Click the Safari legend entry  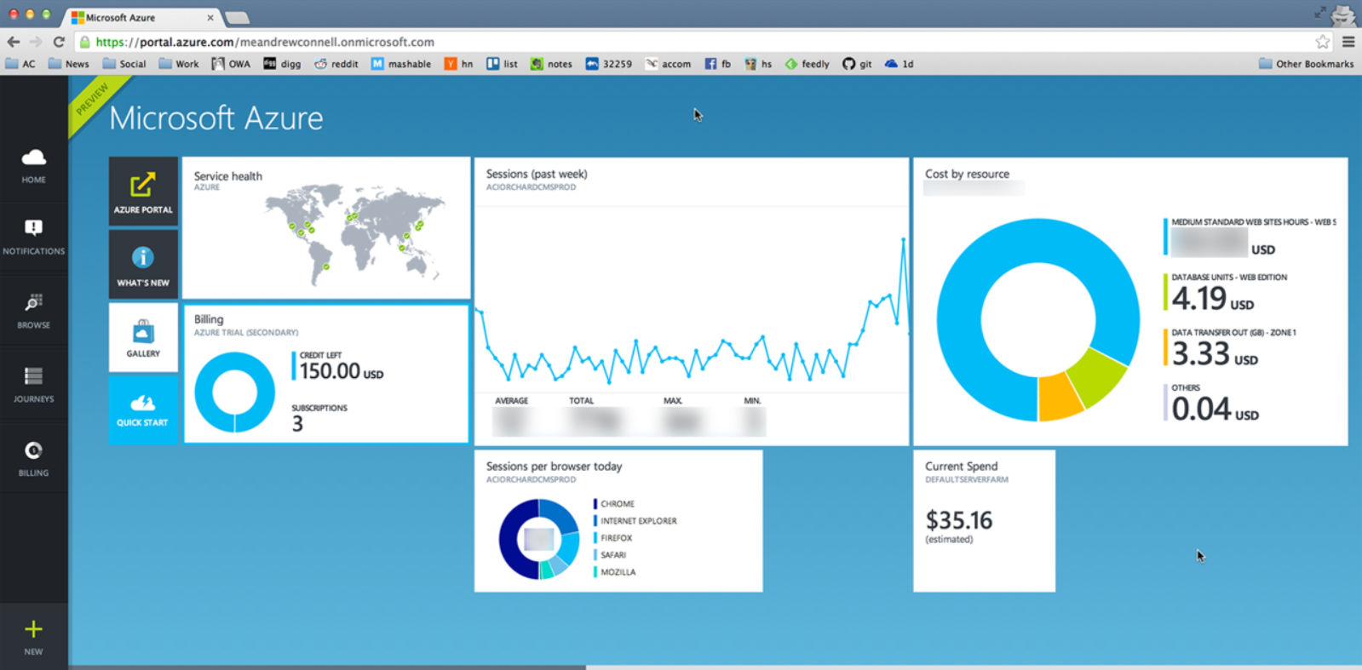pos(610,554)
